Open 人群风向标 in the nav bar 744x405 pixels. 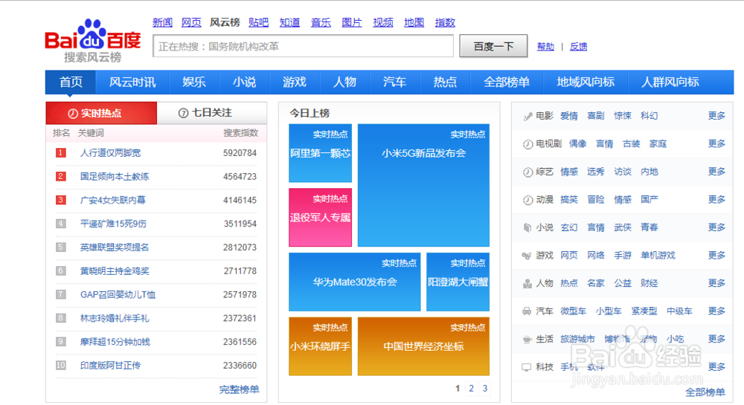pos(670,82)
